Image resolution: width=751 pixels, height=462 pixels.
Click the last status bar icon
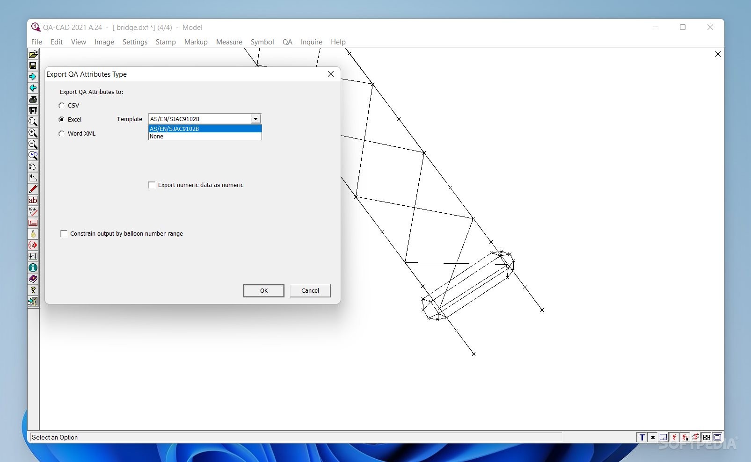coord(717,438)
